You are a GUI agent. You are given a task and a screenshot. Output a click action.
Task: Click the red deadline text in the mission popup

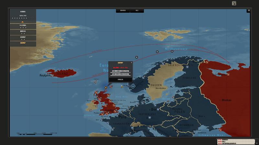click(120, 68)
